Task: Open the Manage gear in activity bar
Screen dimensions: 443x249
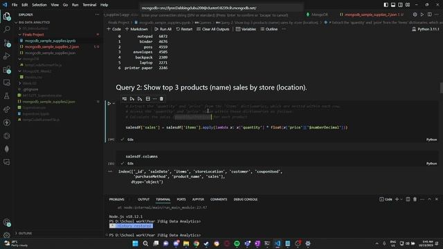Action: 6,234
